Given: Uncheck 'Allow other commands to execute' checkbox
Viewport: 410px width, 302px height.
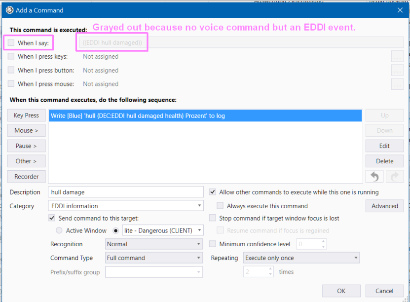Looking at the screenshot, I should point(213,192).
